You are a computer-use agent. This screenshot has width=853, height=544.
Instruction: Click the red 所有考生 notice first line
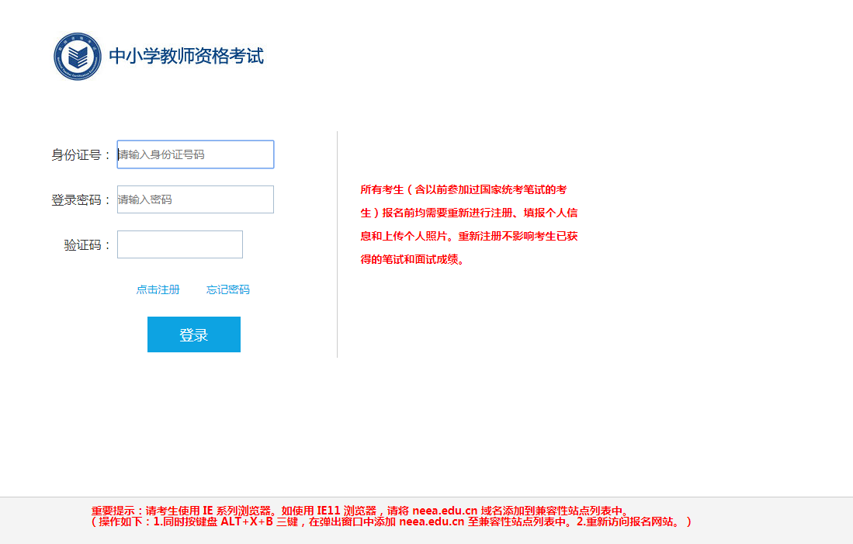463,189
